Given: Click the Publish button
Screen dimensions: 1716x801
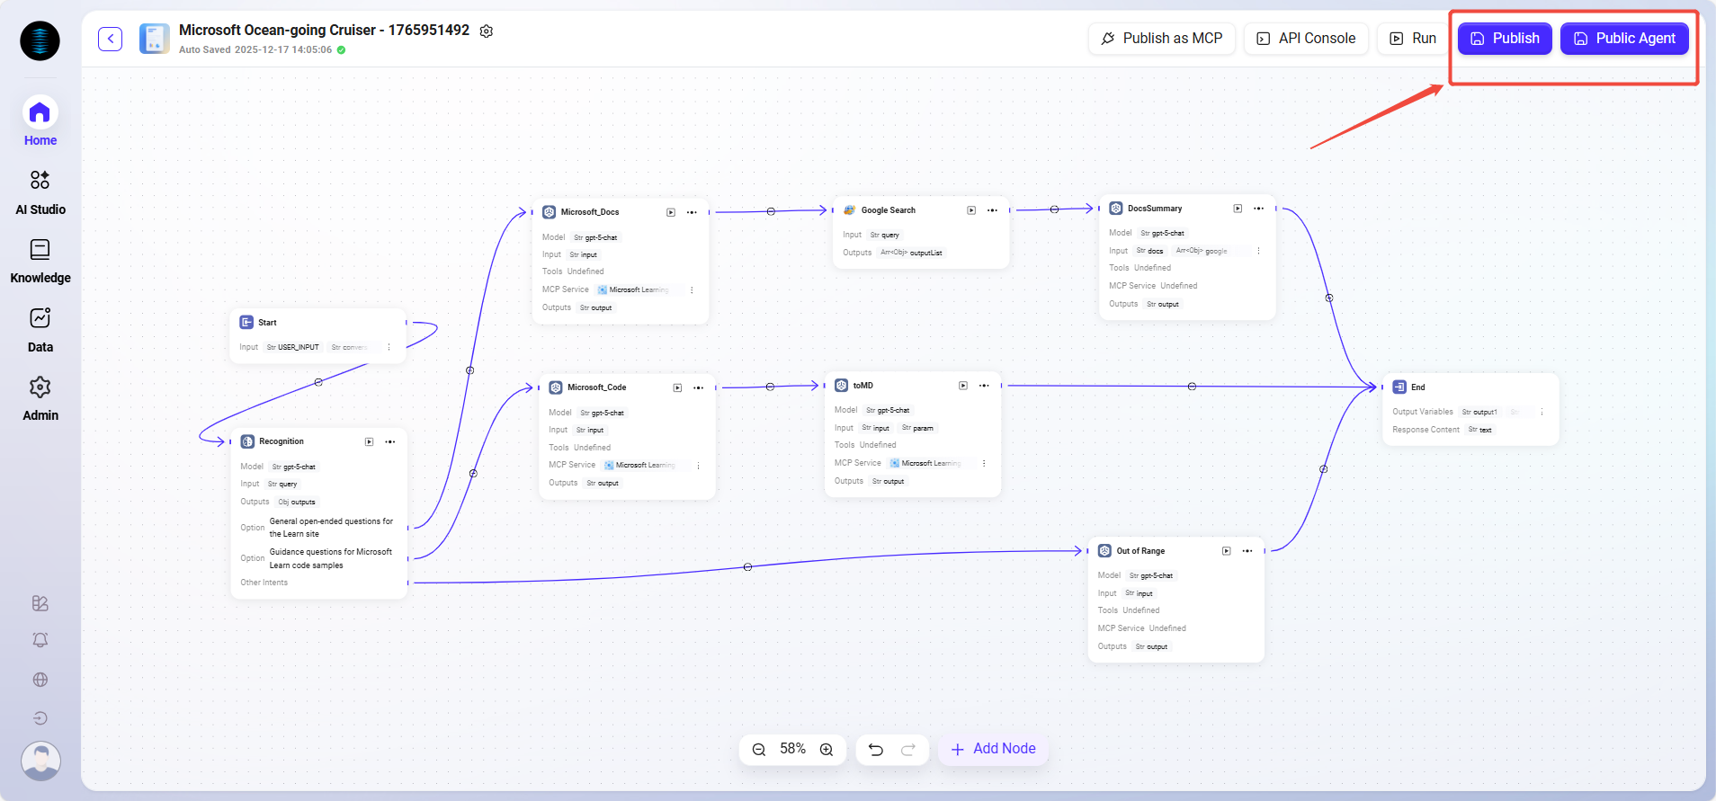Looking at the screenshot, I should [x=1505, y=39].
